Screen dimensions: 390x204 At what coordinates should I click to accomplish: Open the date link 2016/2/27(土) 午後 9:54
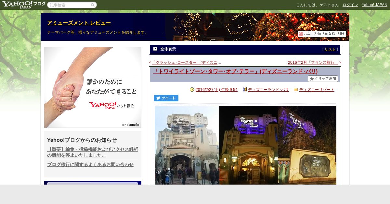216,90
